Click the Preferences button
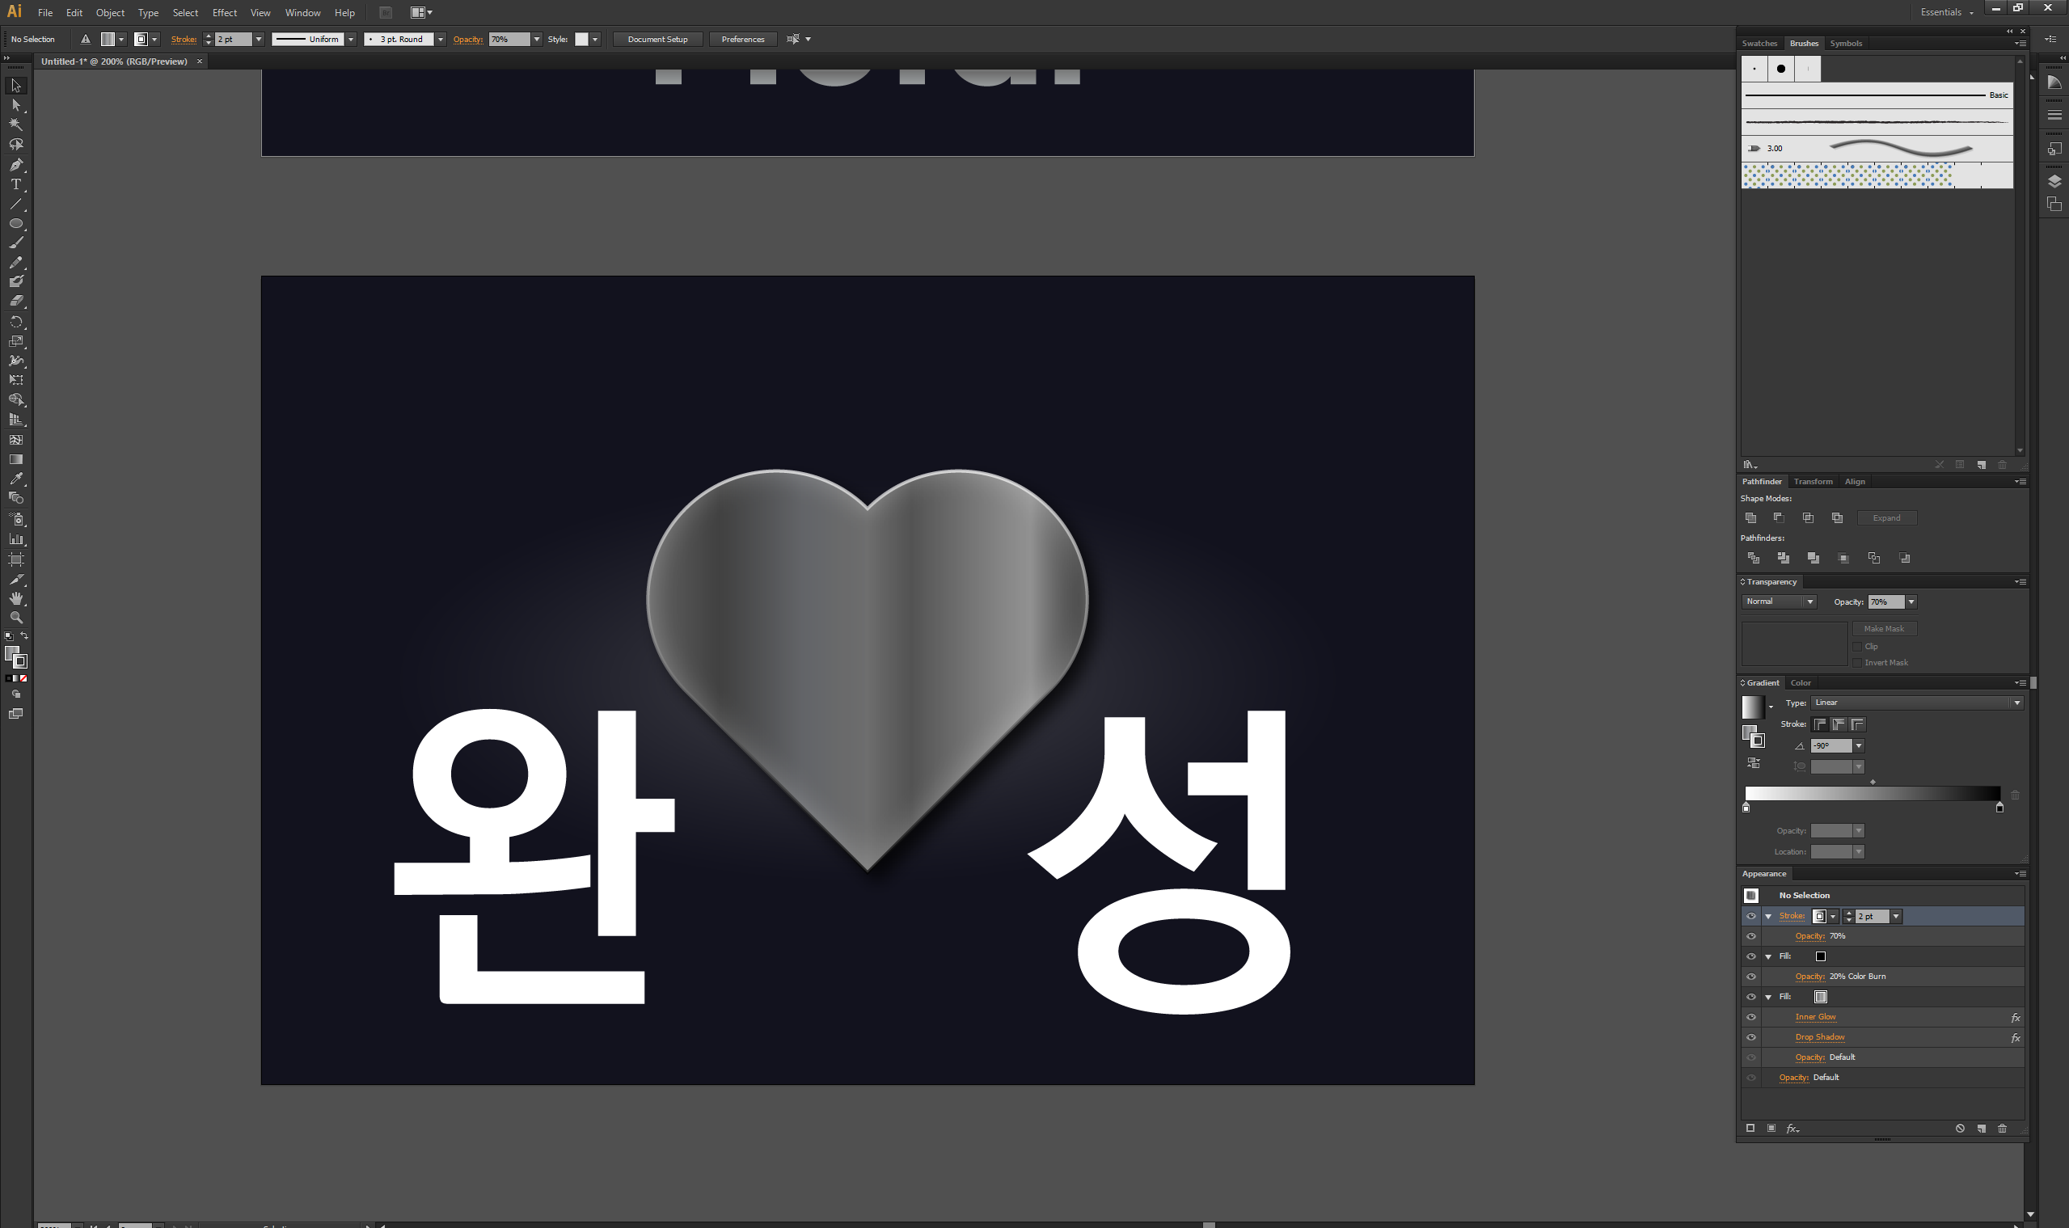The height and width of the screenshot is (1228, 2069). [742, 39]
